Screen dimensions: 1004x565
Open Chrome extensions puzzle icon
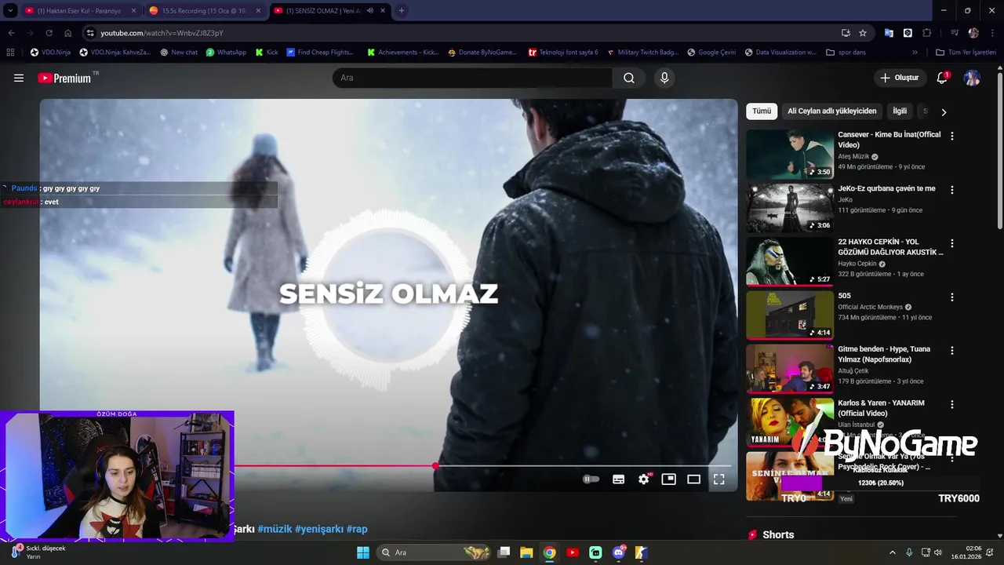point(926,33)
